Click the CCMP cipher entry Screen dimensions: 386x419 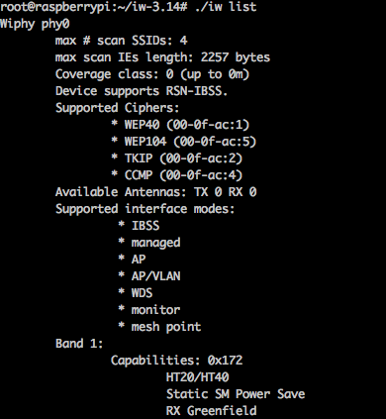(176, 175)
